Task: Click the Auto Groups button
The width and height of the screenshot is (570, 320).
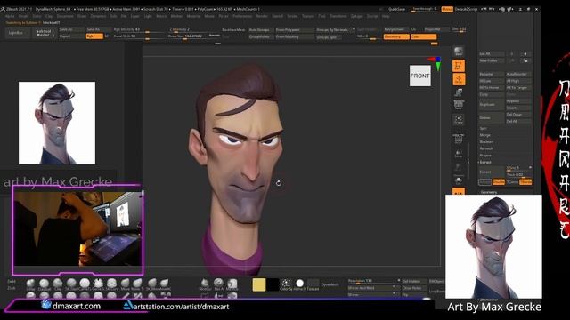Action: point(260,29)
